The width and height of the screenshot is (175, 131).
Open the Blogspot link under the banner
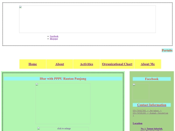pos(54,39)
